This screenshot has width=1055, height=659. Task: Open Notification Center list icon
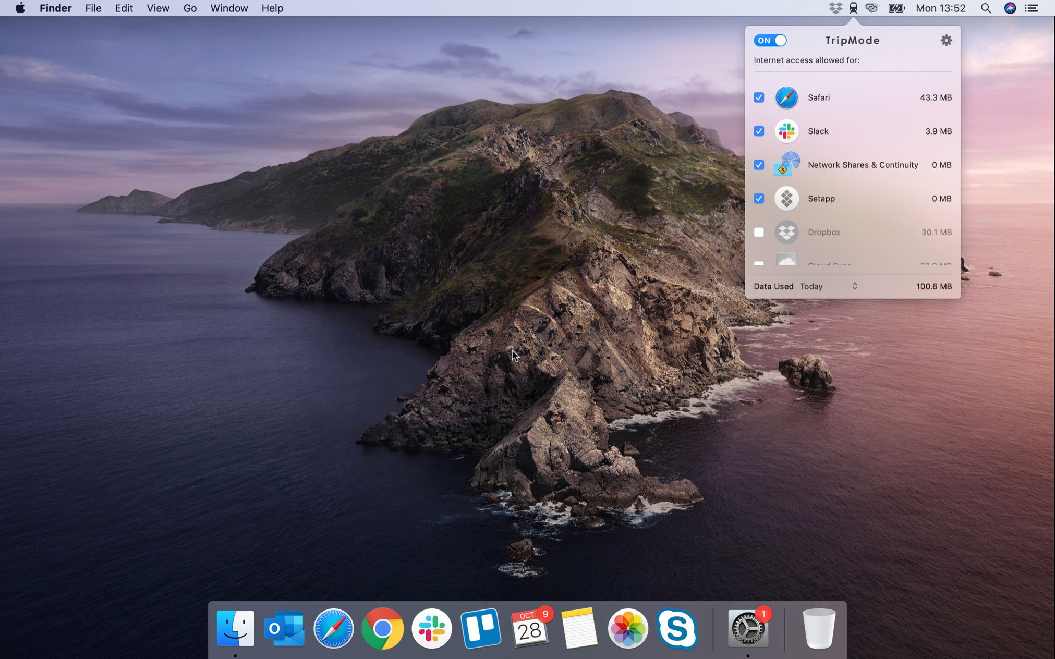(x=1032, y=8)
